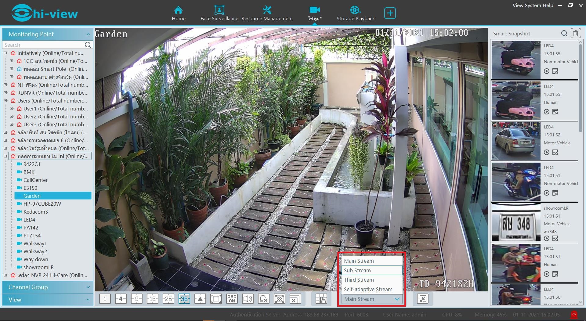Click the full screen view icon

216,299
